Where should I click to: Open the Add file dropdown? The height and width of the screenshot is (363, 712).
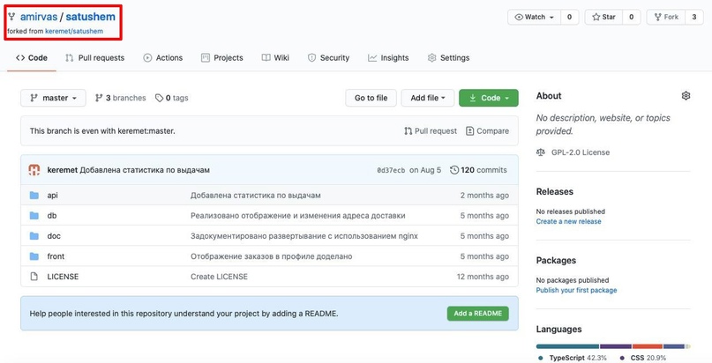click(429, 98)
